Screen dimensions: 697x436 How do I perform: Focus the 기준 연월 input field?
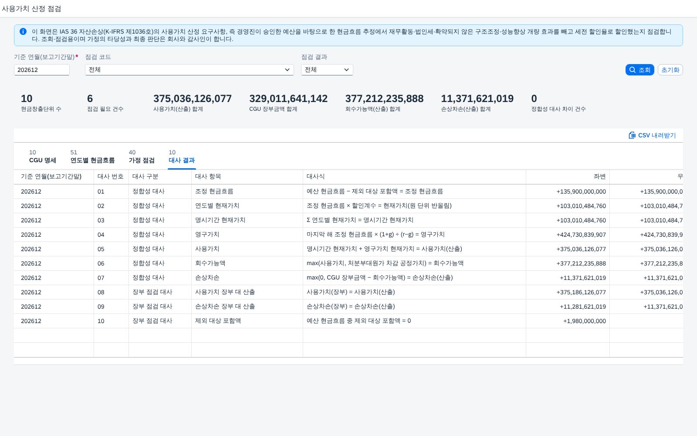tap(42, 70)
